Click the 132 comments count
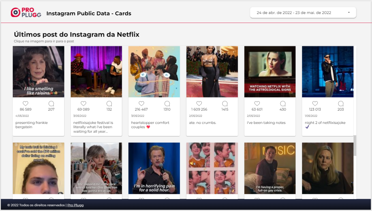This screenshot has height=211, width=372. [x=109, y=109]
